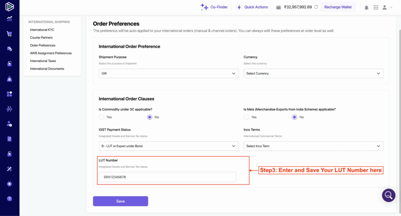Select No for Commodity under 3C
The width and height of the screenshot is (401, 216).
coord(150,117)
